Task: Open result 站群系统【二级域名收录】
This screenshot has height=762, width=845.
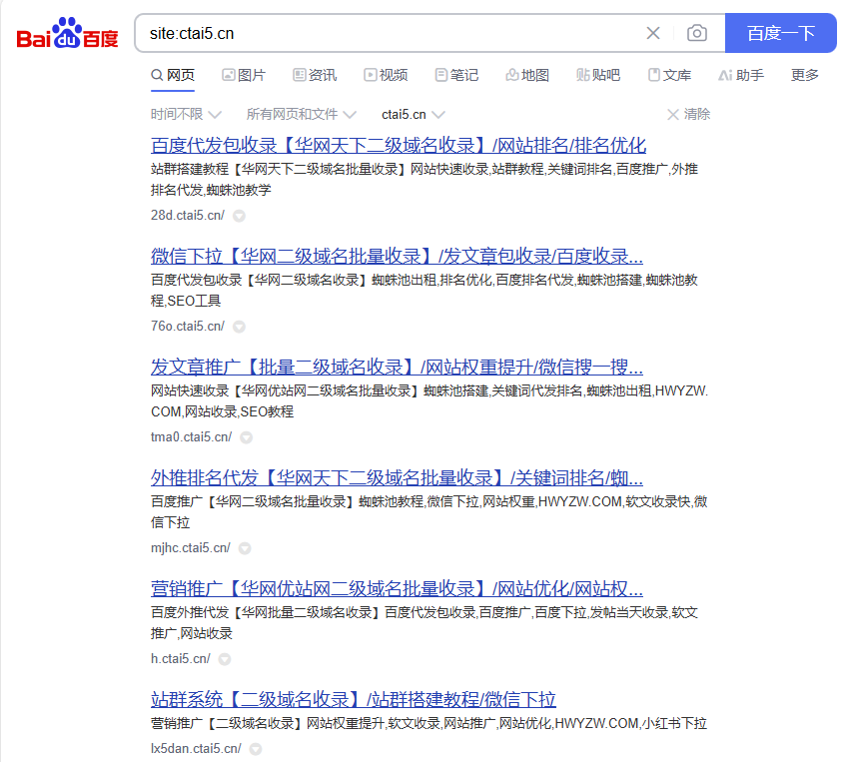Action: point(353,699)
